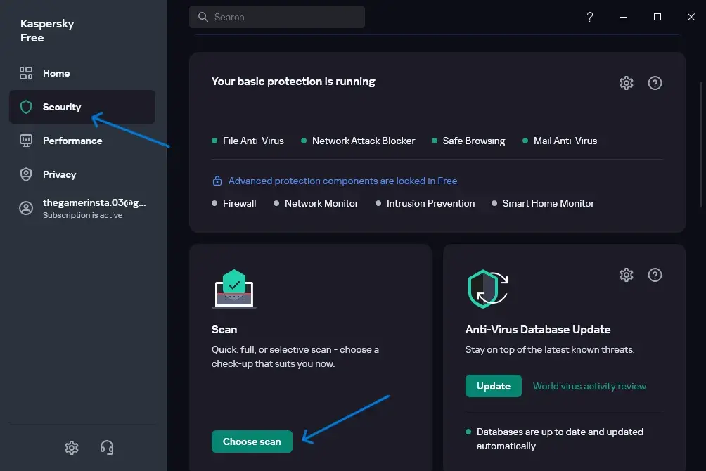Screen dimensions: 706x471
Task: Open the Privacy section
Action: tap(60, 174)
